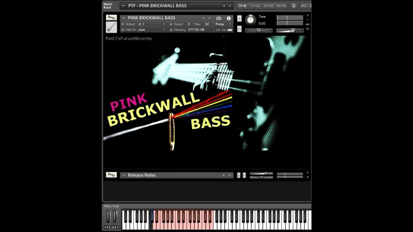Select previous instrument in Release Notes header
The height and width of the screenshot is (232, 413).
click(224, 175)
